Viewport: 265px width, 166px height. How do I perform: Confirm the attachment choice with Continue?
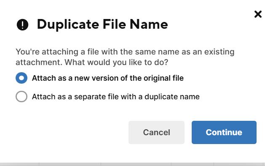tap(224, 132)
